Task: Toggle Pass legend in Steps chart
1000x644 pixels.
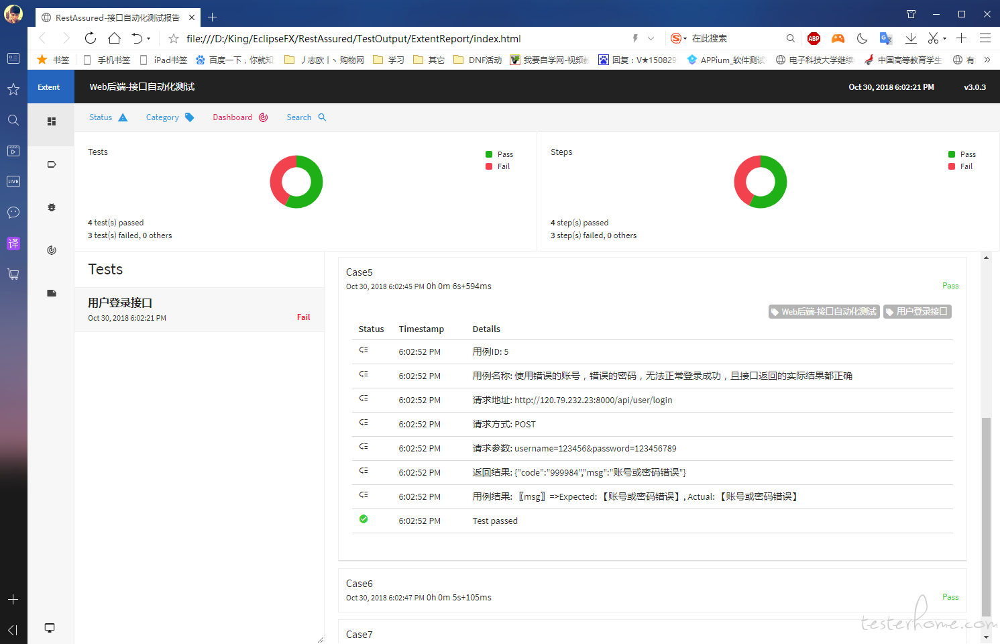Action: point(962,154)
